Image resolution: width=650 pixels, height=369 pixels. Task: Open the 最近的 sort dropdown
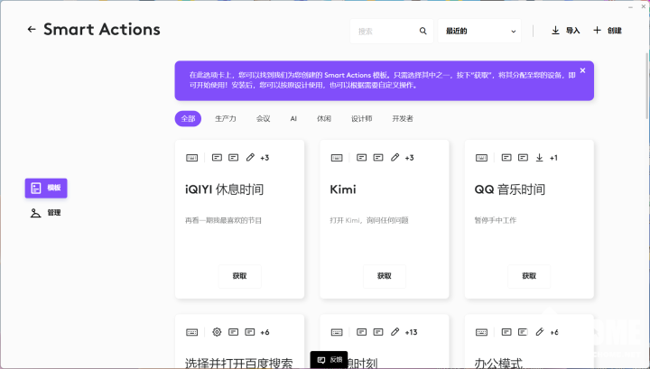tap(479, 31)
